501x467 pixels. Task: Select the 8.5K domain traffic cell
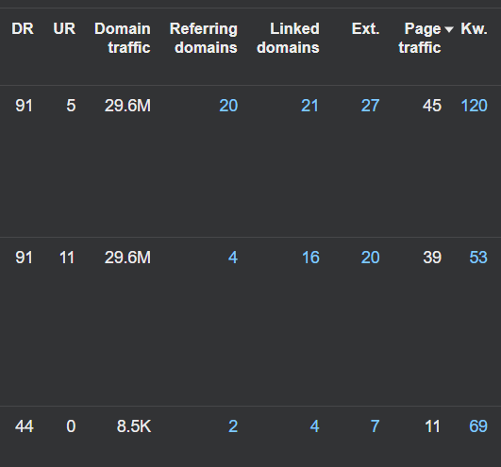coord(134,426)
